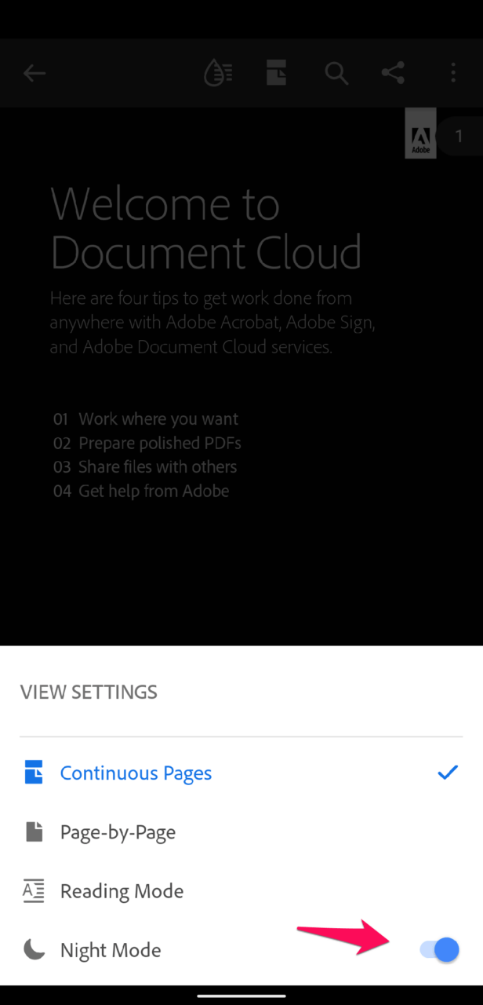Viewport: 483px width, 1005px height.
Task: Select Continuous Pages from the list
Action: (x=135, y=772)
